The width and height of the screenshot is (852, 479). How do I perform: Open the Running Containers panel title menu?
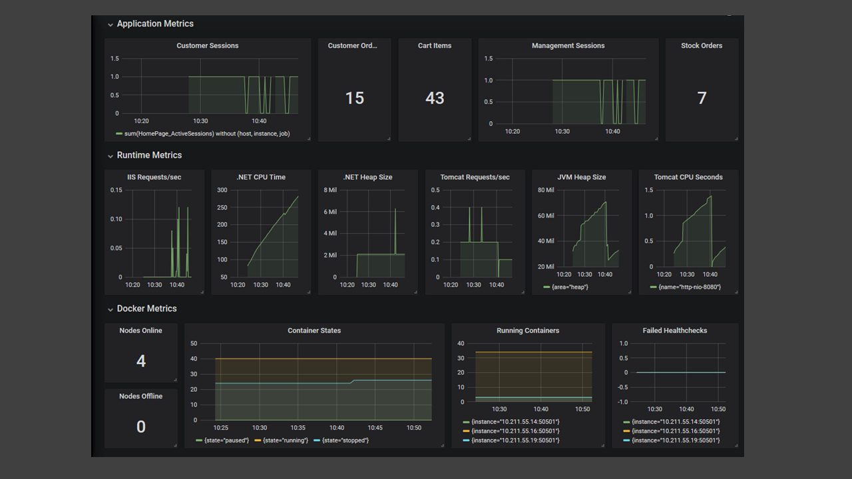[528, 331]
